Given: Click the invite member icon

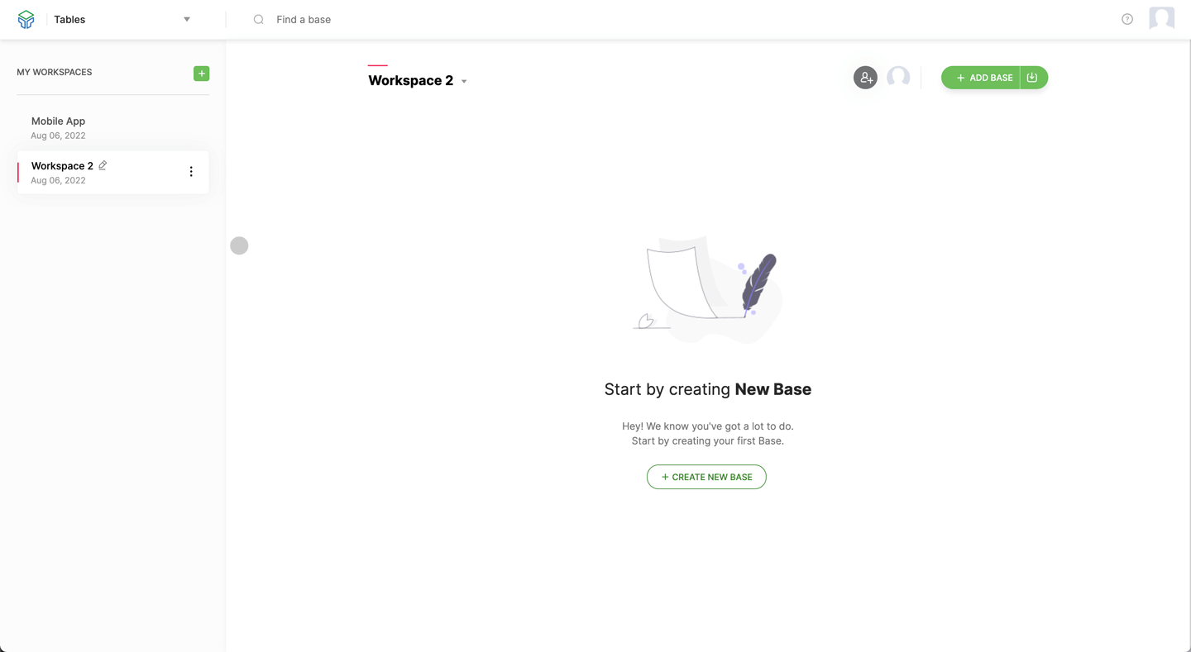Looking at the screenshot, I should (865, 78).
